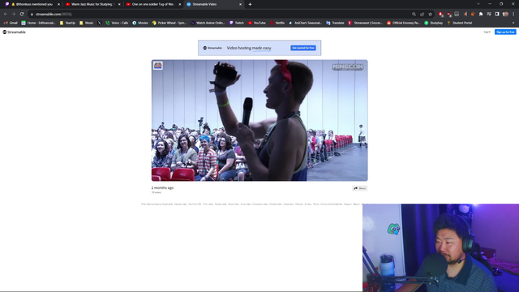
Task: Open Chrome's three-dot menu
Action: [x=513, y=14]
